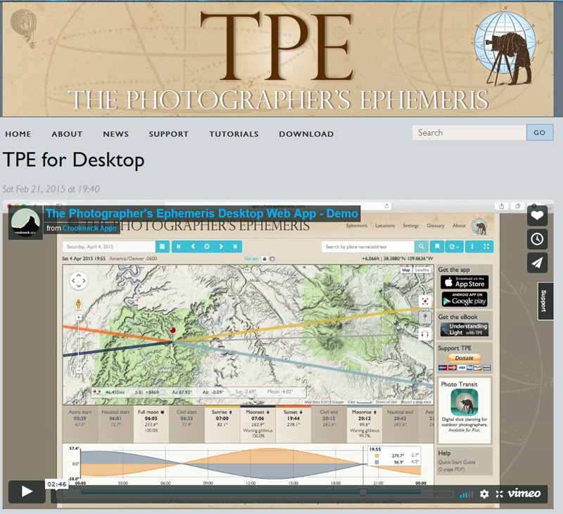This screenshot has height=514, width=563.
Task: Open Locations tab in app header
Action: [x=385, y=226]
